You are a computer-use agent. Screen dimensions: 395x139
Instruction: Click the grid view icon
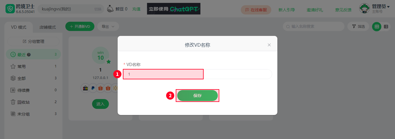click(377, 26)
